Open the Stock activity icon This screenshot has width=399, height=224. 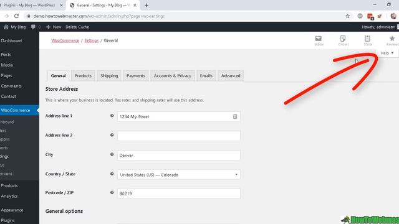[x=367, y=40]
